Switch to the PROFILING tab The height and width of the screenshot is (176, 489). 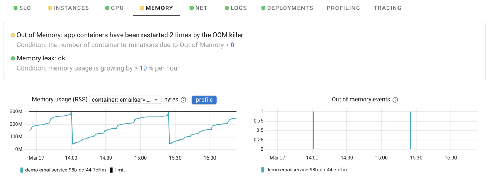point(343,8)
